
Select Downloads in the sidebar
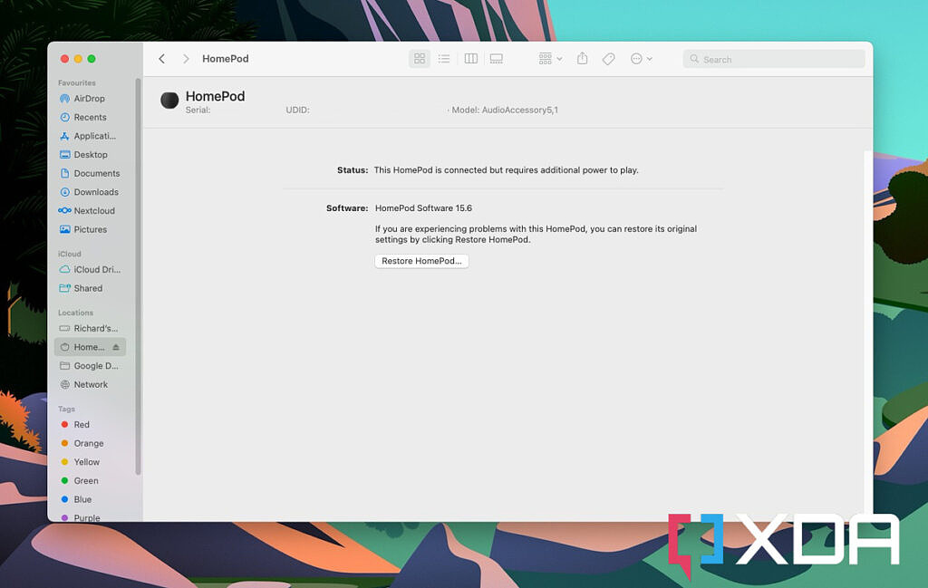pos(96,192)
